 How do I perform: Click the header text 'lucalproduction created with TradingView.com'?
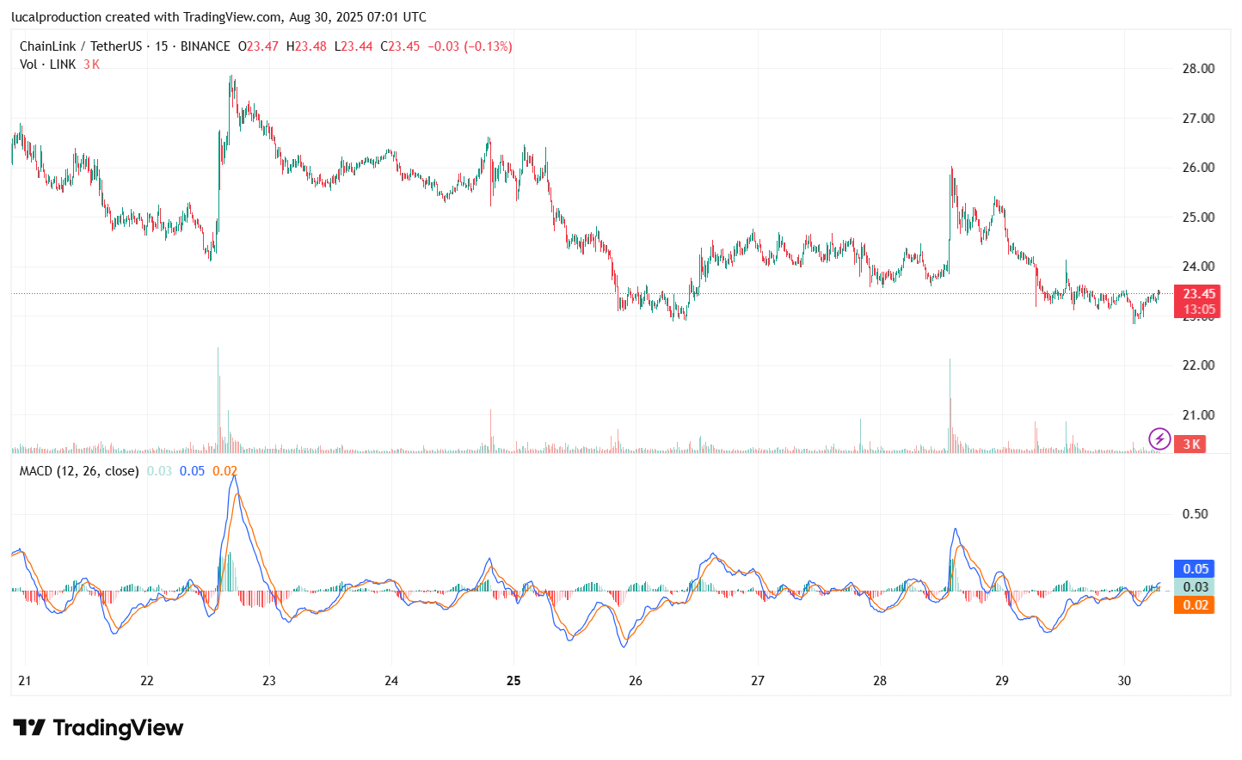[x=146, y=17]
